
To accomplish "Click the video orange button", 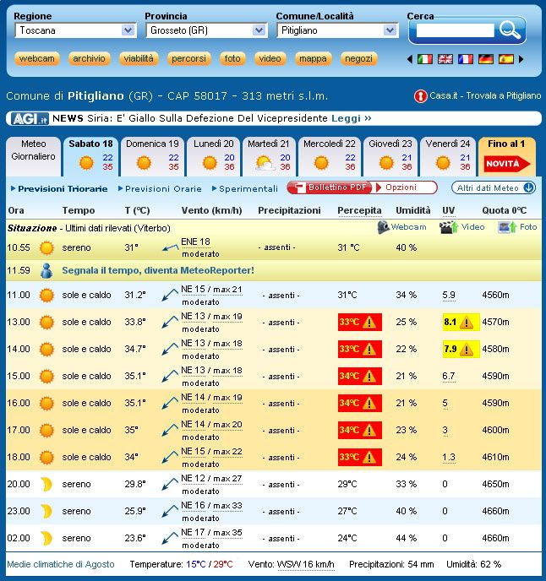I will click(x=270, y=58).
